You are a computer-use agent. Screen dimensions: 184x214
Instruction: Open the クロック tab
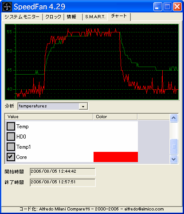coord(53,17)
